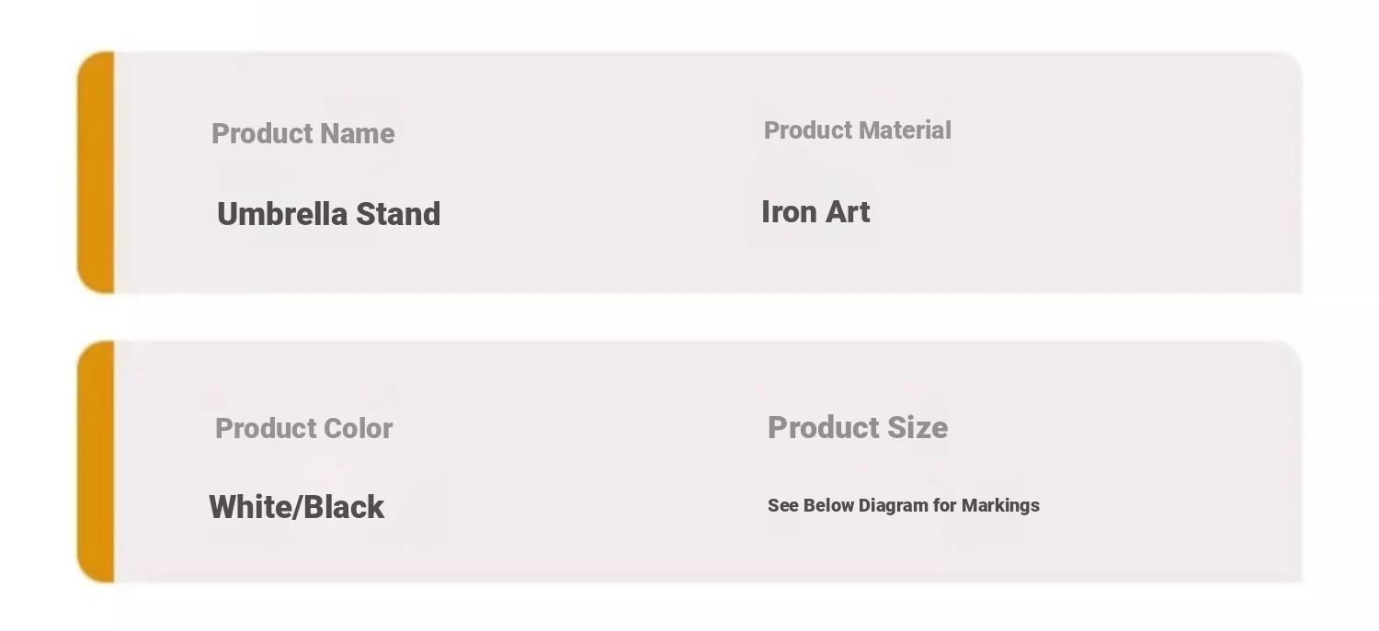The image size is (1379, 631).
Task: Click See Below Diagram for Markings text
Action: [x=903, y=506]
